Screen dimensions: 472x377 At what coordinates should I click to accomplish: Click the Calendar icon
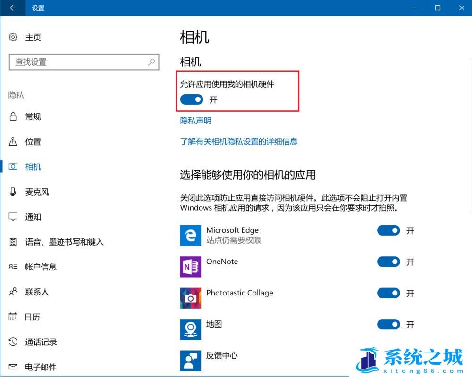(13, 317)
